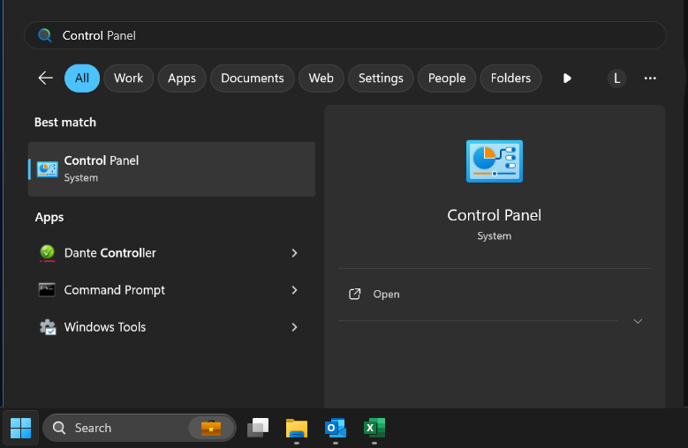Viewport: 688px width, 448px height.
Task: Open Task View from the taskbar
Action: [x=258, y=428]
